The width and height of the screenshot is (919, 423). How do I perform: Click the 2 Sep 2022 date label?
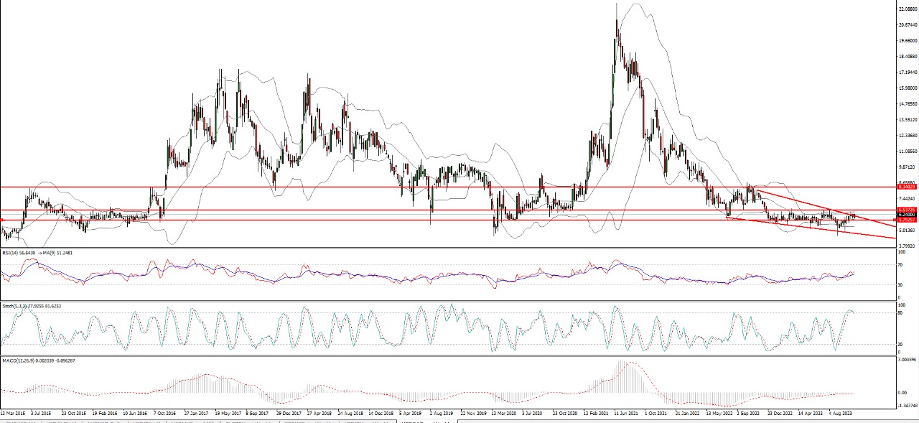point(749,414)
